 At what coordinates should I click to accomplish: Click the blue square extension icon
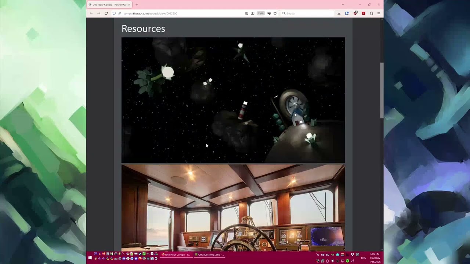click(x=347, y=13)
